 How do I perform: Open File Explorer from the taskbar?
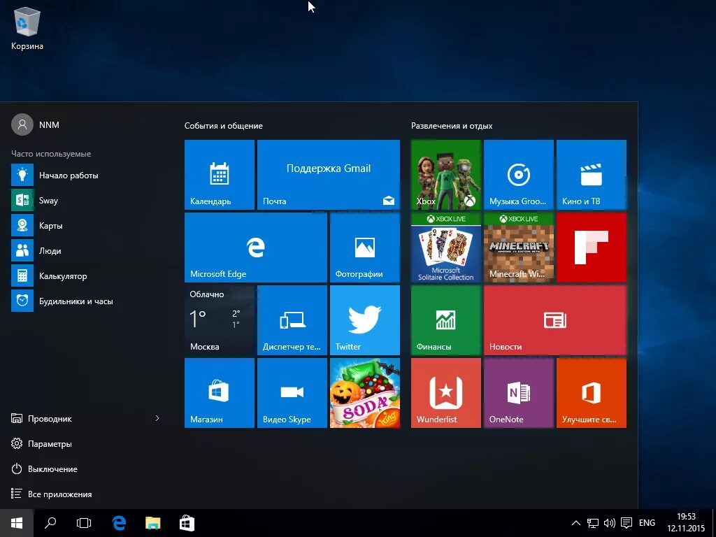click(x=153, y=523)
